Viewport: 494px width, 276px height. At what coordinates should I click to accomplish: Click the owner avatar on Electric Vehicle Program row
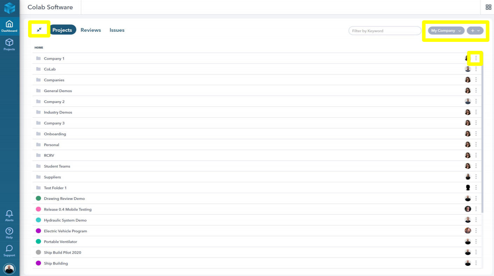pos(468,231)
